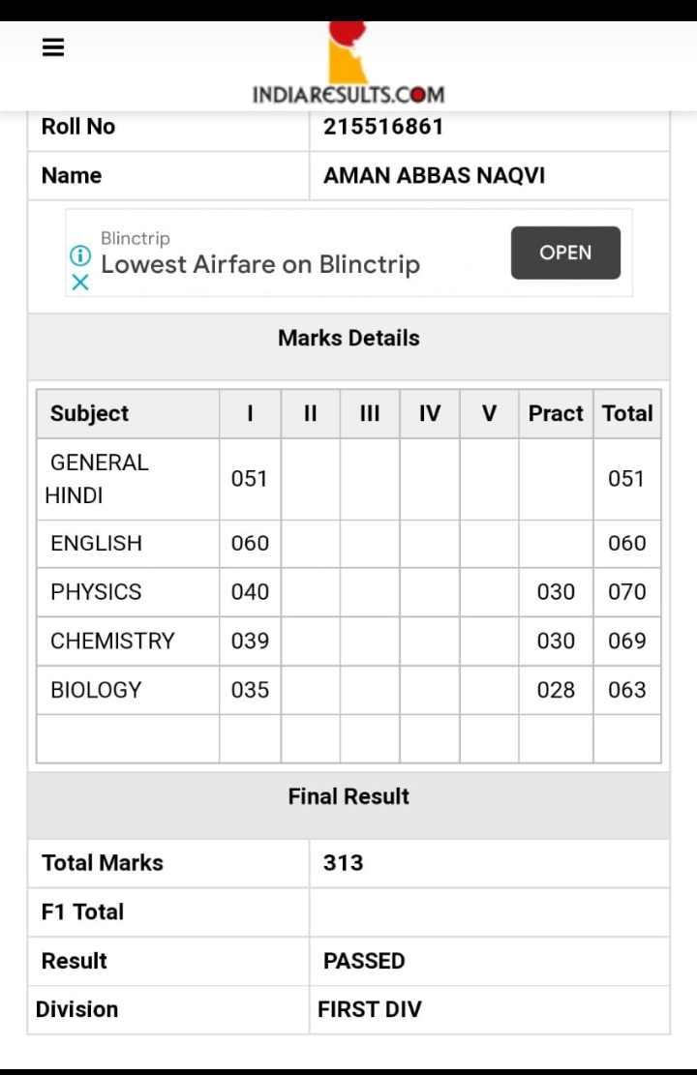
Task: Click the Pract column header
Action: coord(556,413)
